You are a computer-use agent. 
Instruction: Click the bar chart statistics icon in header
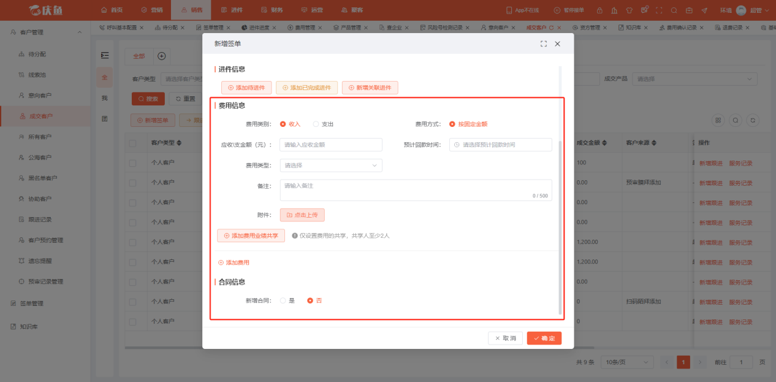614,10
